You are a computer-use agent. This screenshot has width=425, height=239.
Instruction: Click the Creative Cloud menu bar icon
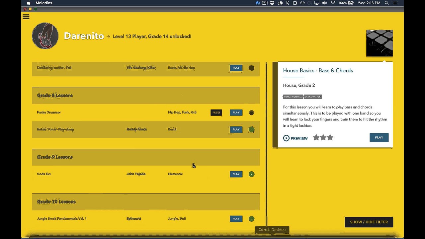pyautogui.click(x=280, y=3)
